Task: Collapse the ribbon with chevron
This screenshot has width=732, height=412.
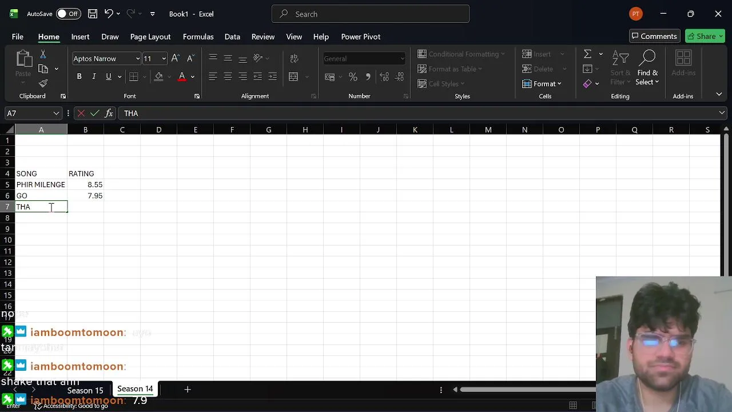Action: [x=719, y=94]
